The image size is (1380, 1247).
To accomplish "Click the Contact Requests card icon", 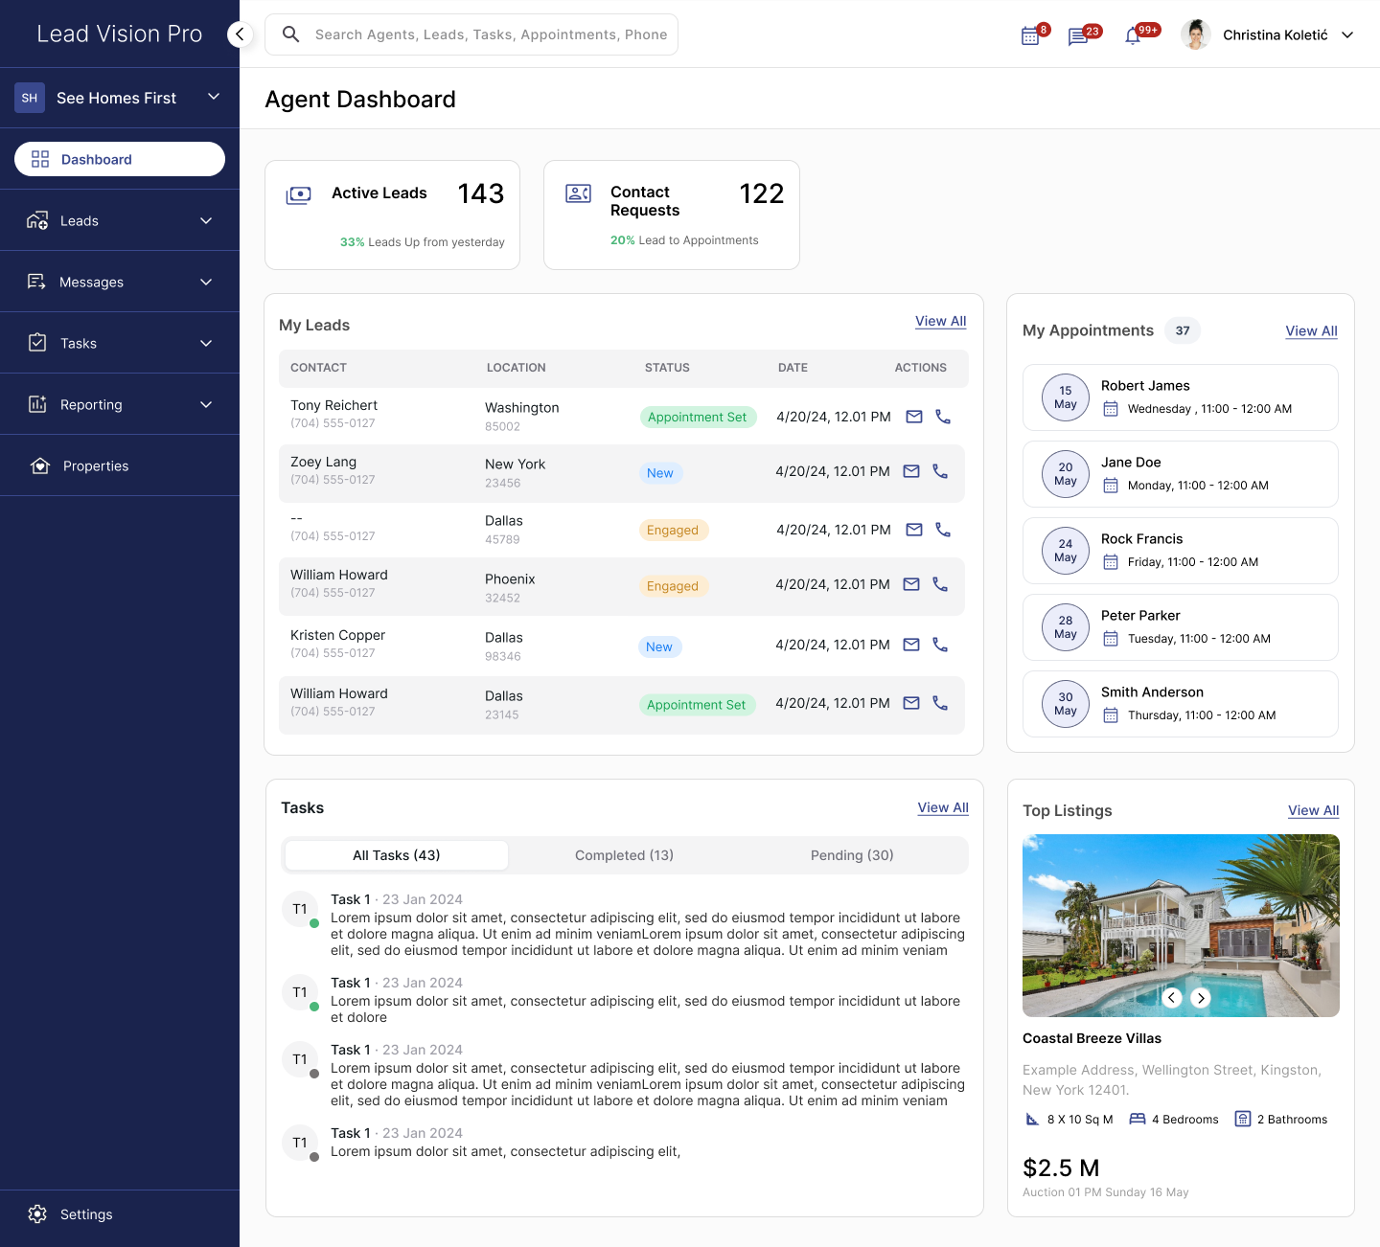I will 578,193.
